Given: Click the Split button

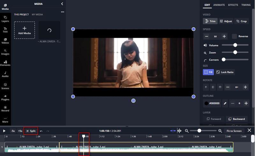Looking at the screenshot, I should tap(31, 131).
